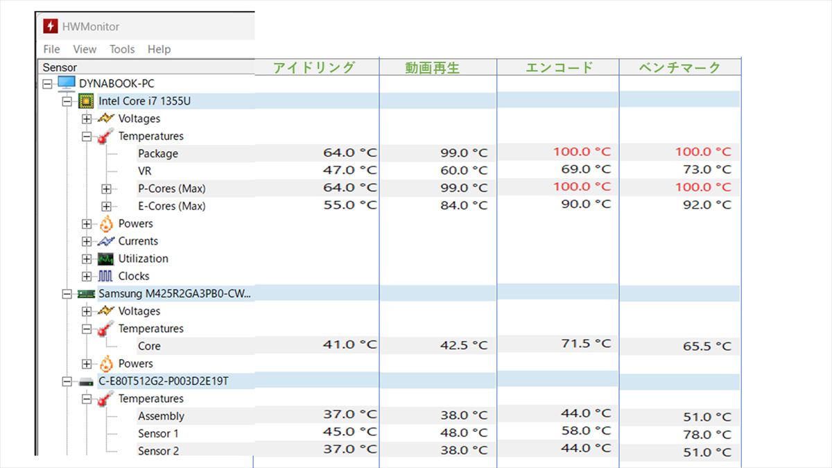The height and width of the screenshot is (468, 832).
Task: Collapse the Samsung M425R2GA3PB0 node
Action: (x=67, y=294)
